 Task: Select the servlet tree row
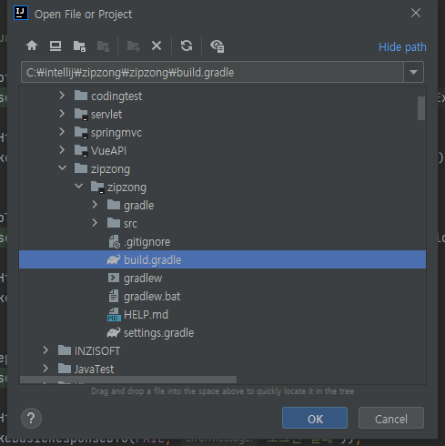pos(222,115)
